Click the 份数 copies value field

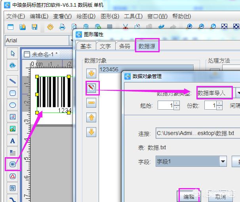210,105
